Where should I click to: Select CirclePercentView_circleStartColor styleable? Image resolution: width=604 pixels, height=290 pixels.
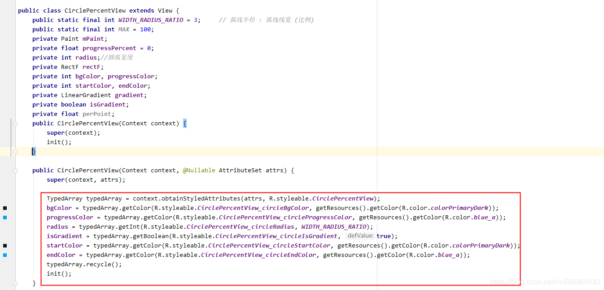pyautogui.click(x=269, y=245)
